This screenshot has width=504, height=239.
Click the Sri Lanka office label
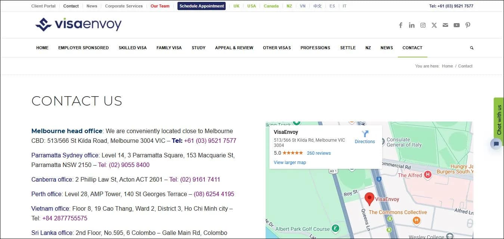52,233
